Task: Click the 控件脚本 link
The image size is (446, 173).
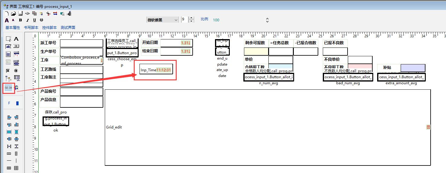Action: 50,28
